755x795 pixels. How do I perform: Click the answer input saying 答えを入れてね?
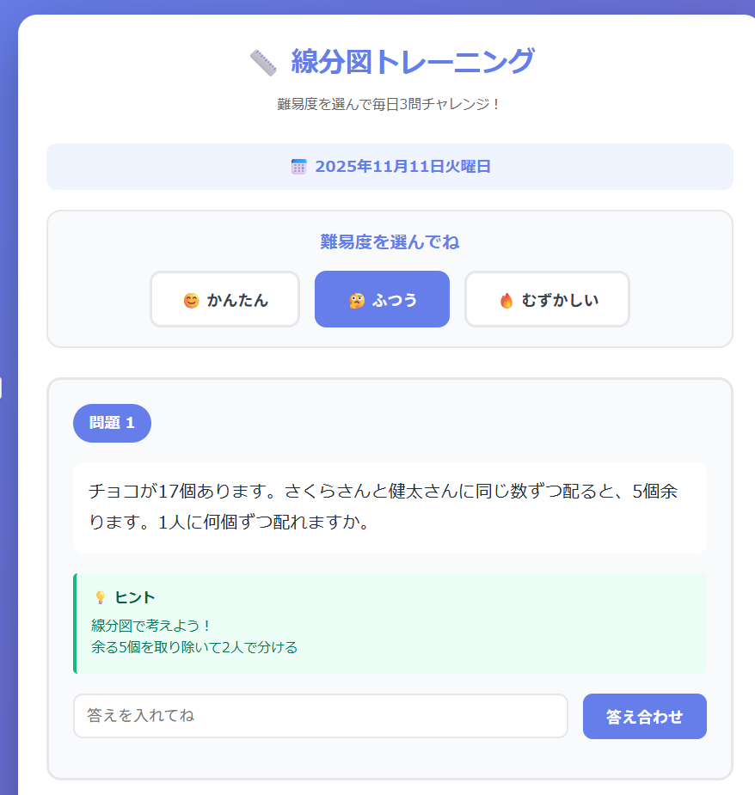coord(321,715)
